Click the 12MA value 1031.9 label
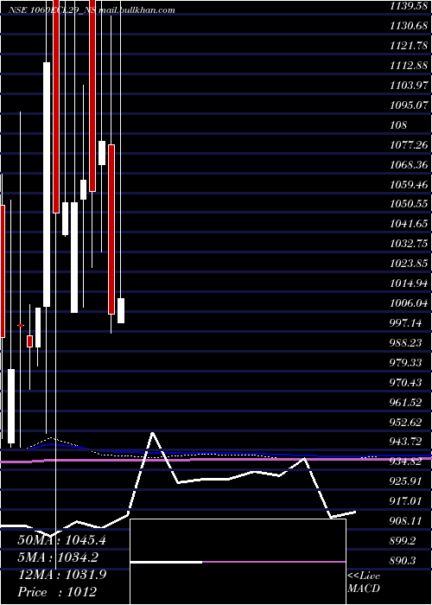This screenshot has width=432, height=605. pyautogui.click(x=61, y=575)
